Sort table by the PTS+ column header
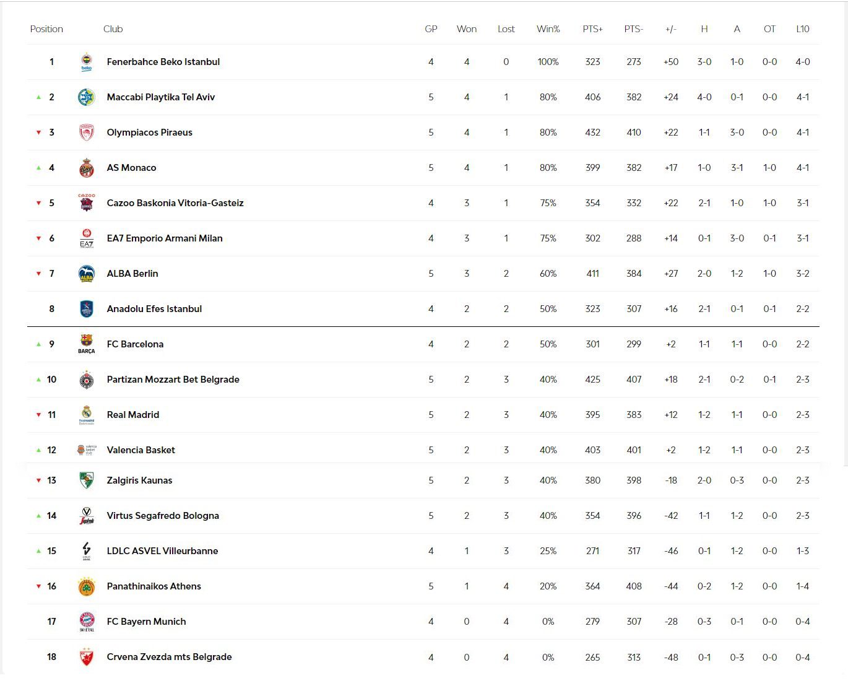848x691 pixels. [592, 29]
